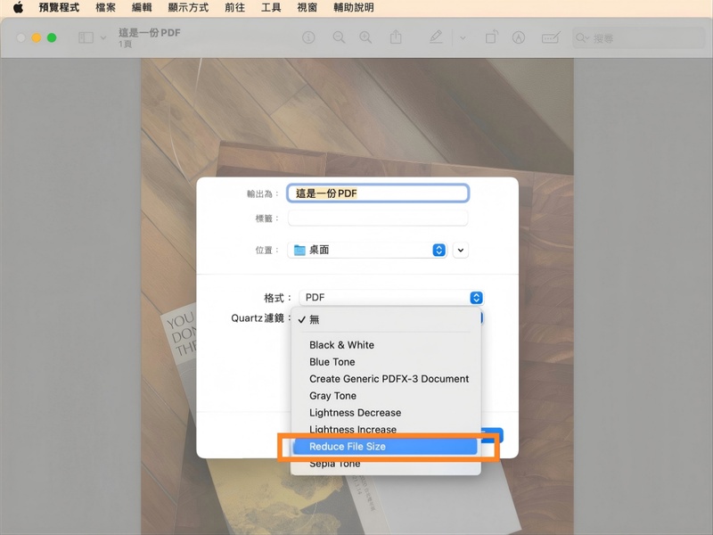
Task: Open the document info inspector
Action: 308,37
